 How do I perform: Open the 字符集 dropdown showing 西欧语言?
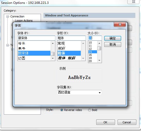[x=80, y=93]
